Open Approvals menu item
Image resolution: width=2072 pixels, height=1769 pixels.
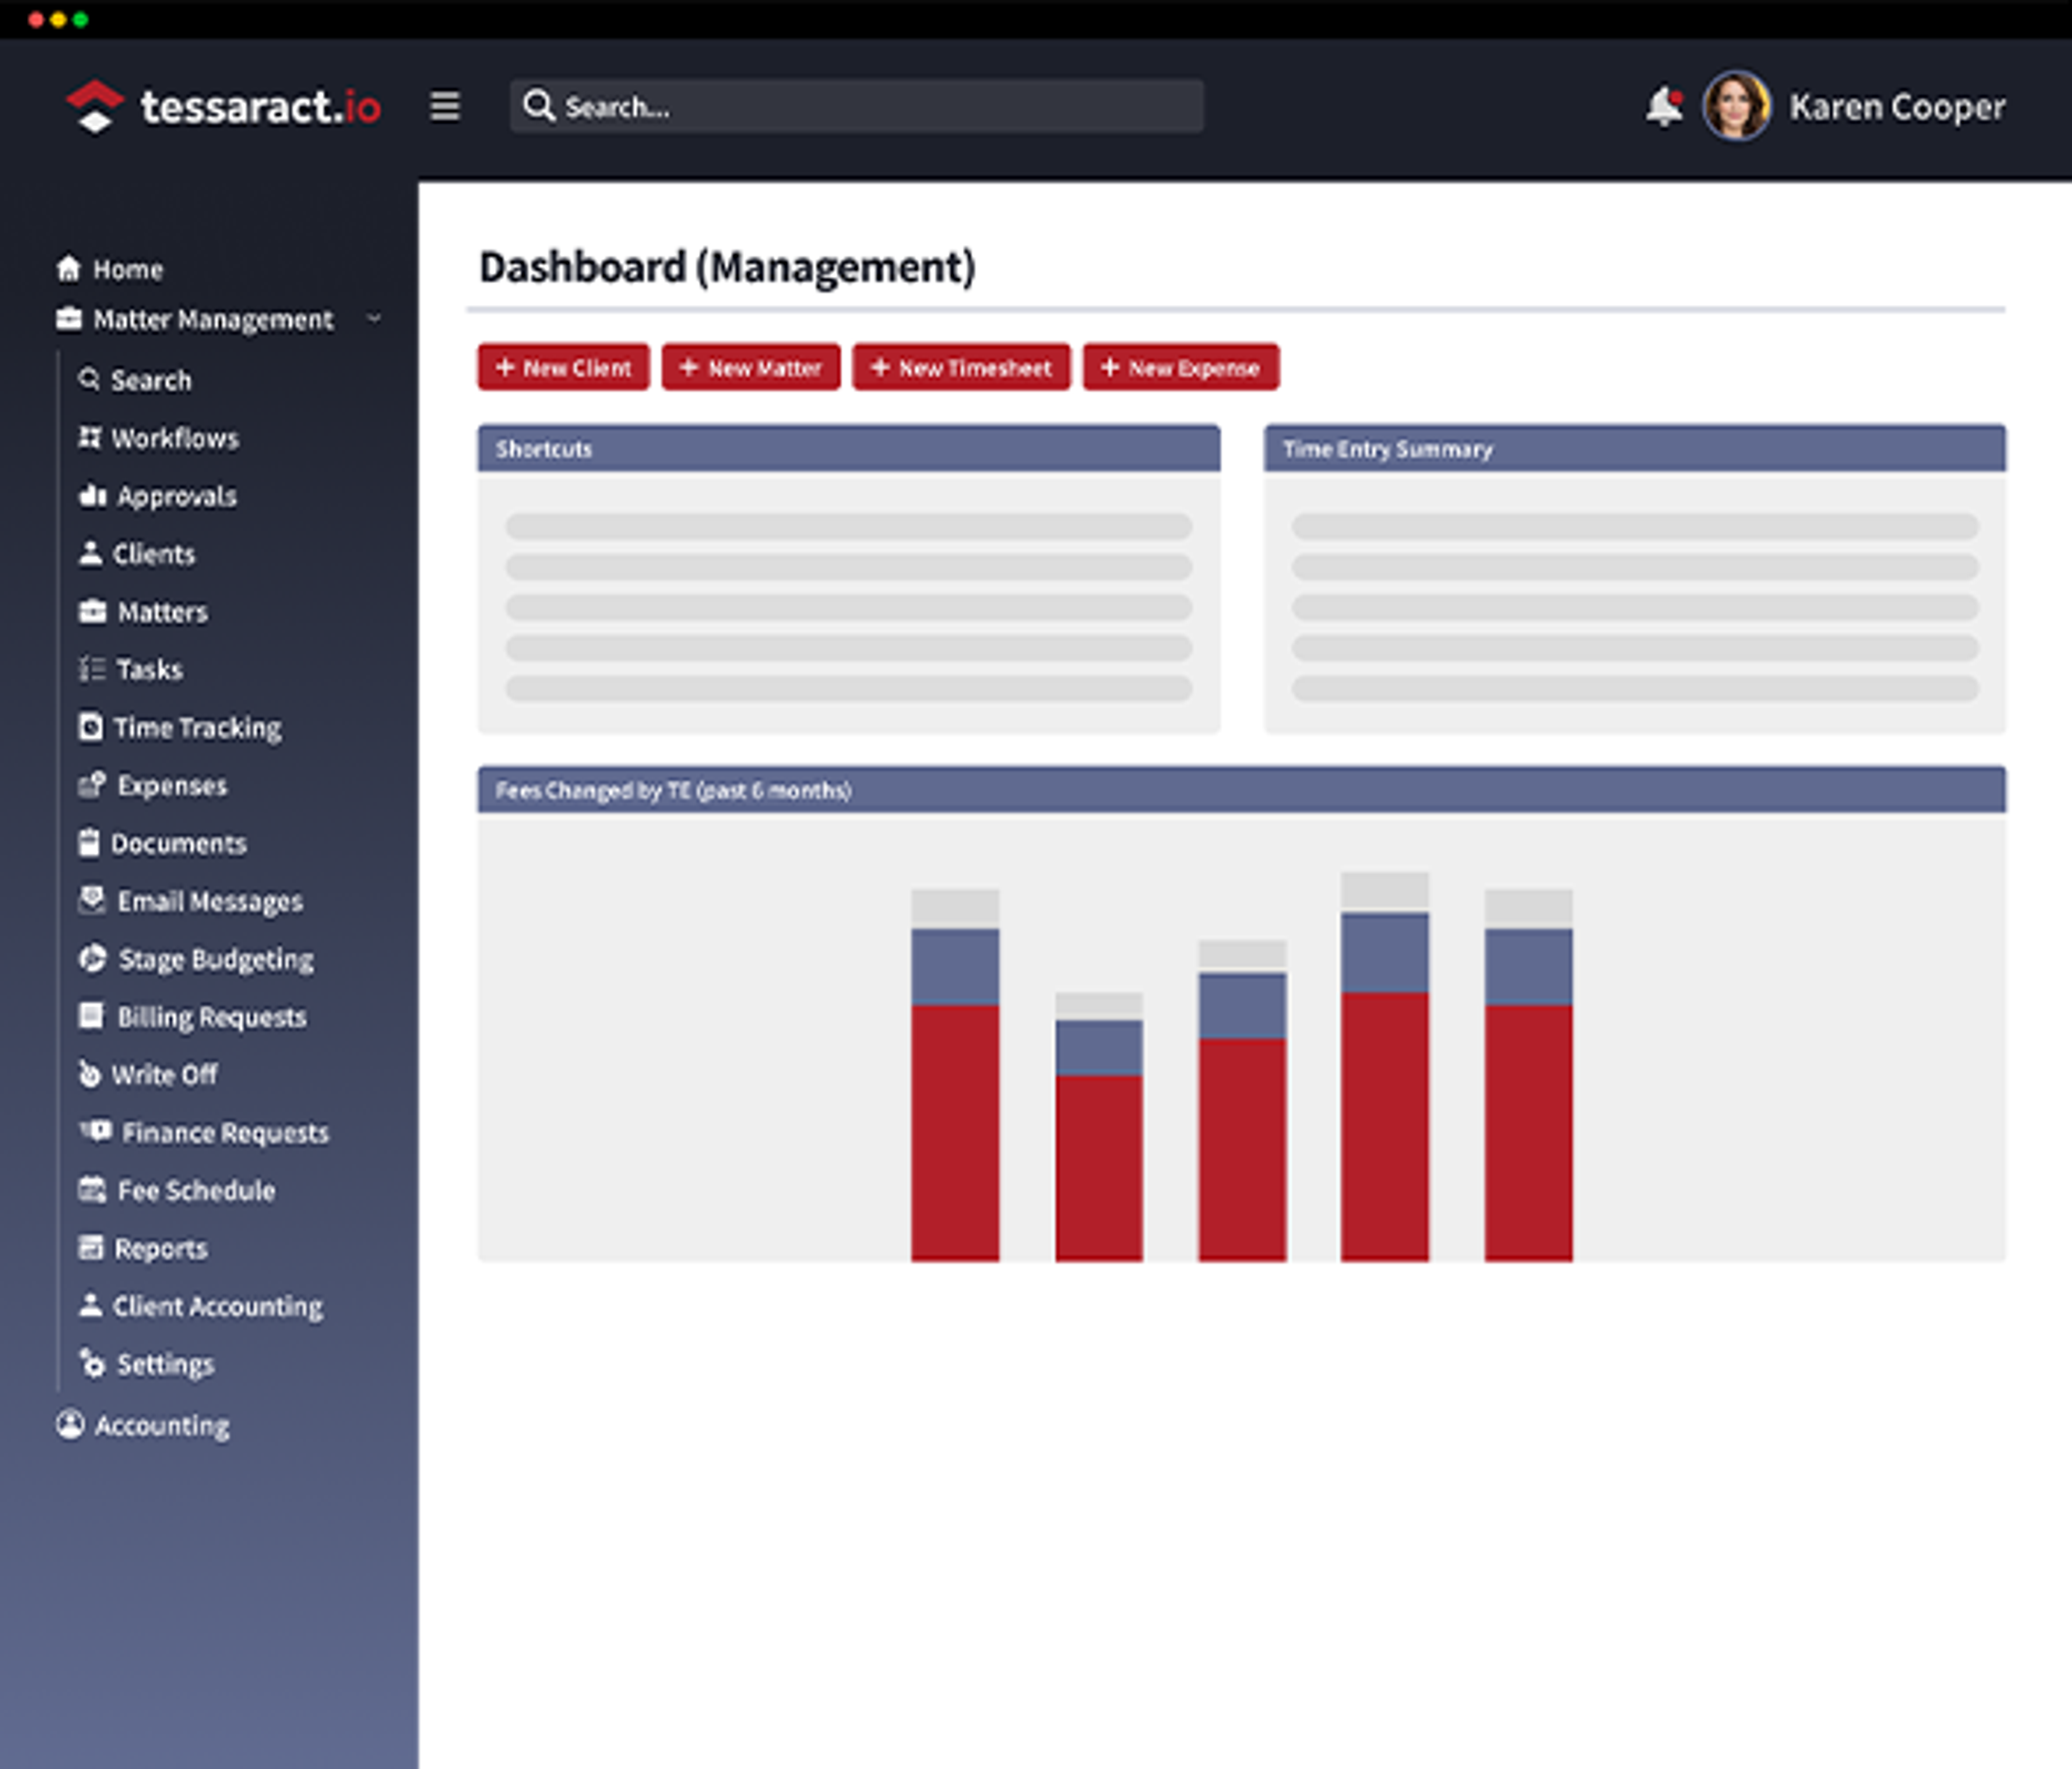click(177, 496)
